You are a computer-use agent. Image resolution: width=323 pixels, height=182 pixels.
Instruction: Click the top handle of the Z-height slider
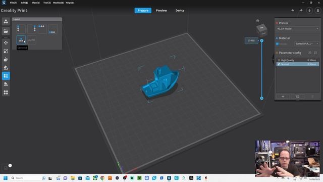(261, 40)
